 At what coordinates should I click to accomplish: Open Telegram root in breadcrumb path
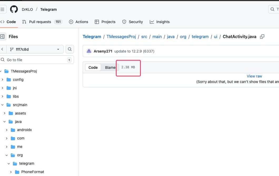(92, 37)
